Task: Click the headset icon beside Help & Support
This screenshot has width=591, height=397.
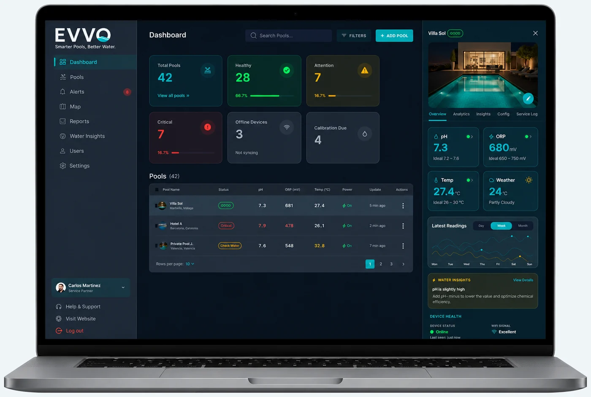Action: 59,306
